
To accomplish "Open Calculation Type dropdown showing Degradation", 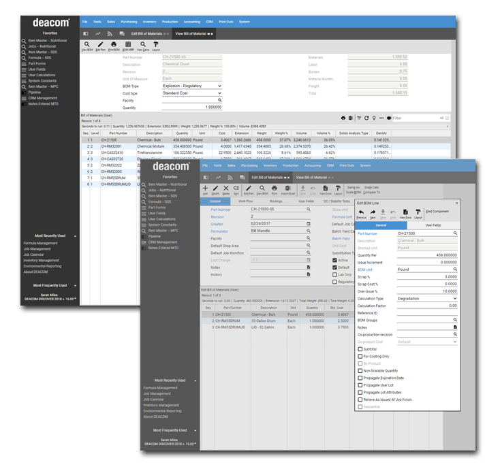I will pyautogui.click(x=427, y=299).
